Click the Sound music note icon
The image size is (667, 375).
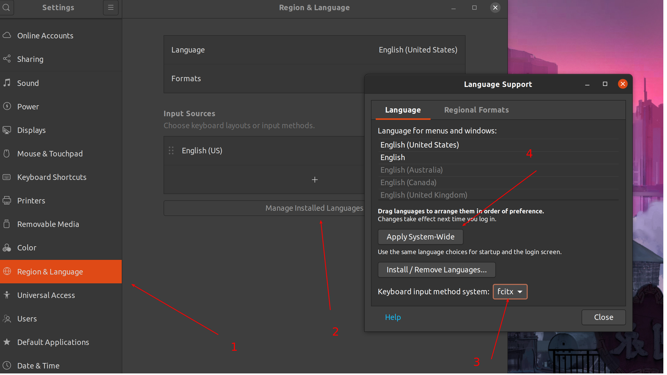7,83
